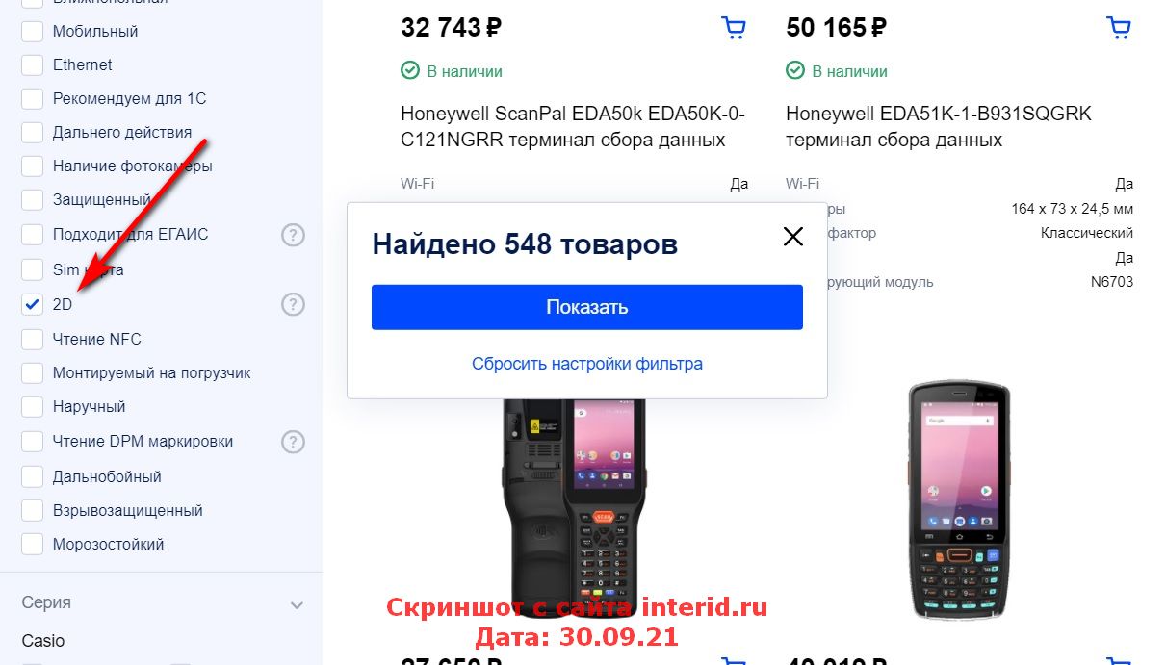
Task: Click the green availability icon under 32 743 ₽
Action: click(x=410, y=70)
